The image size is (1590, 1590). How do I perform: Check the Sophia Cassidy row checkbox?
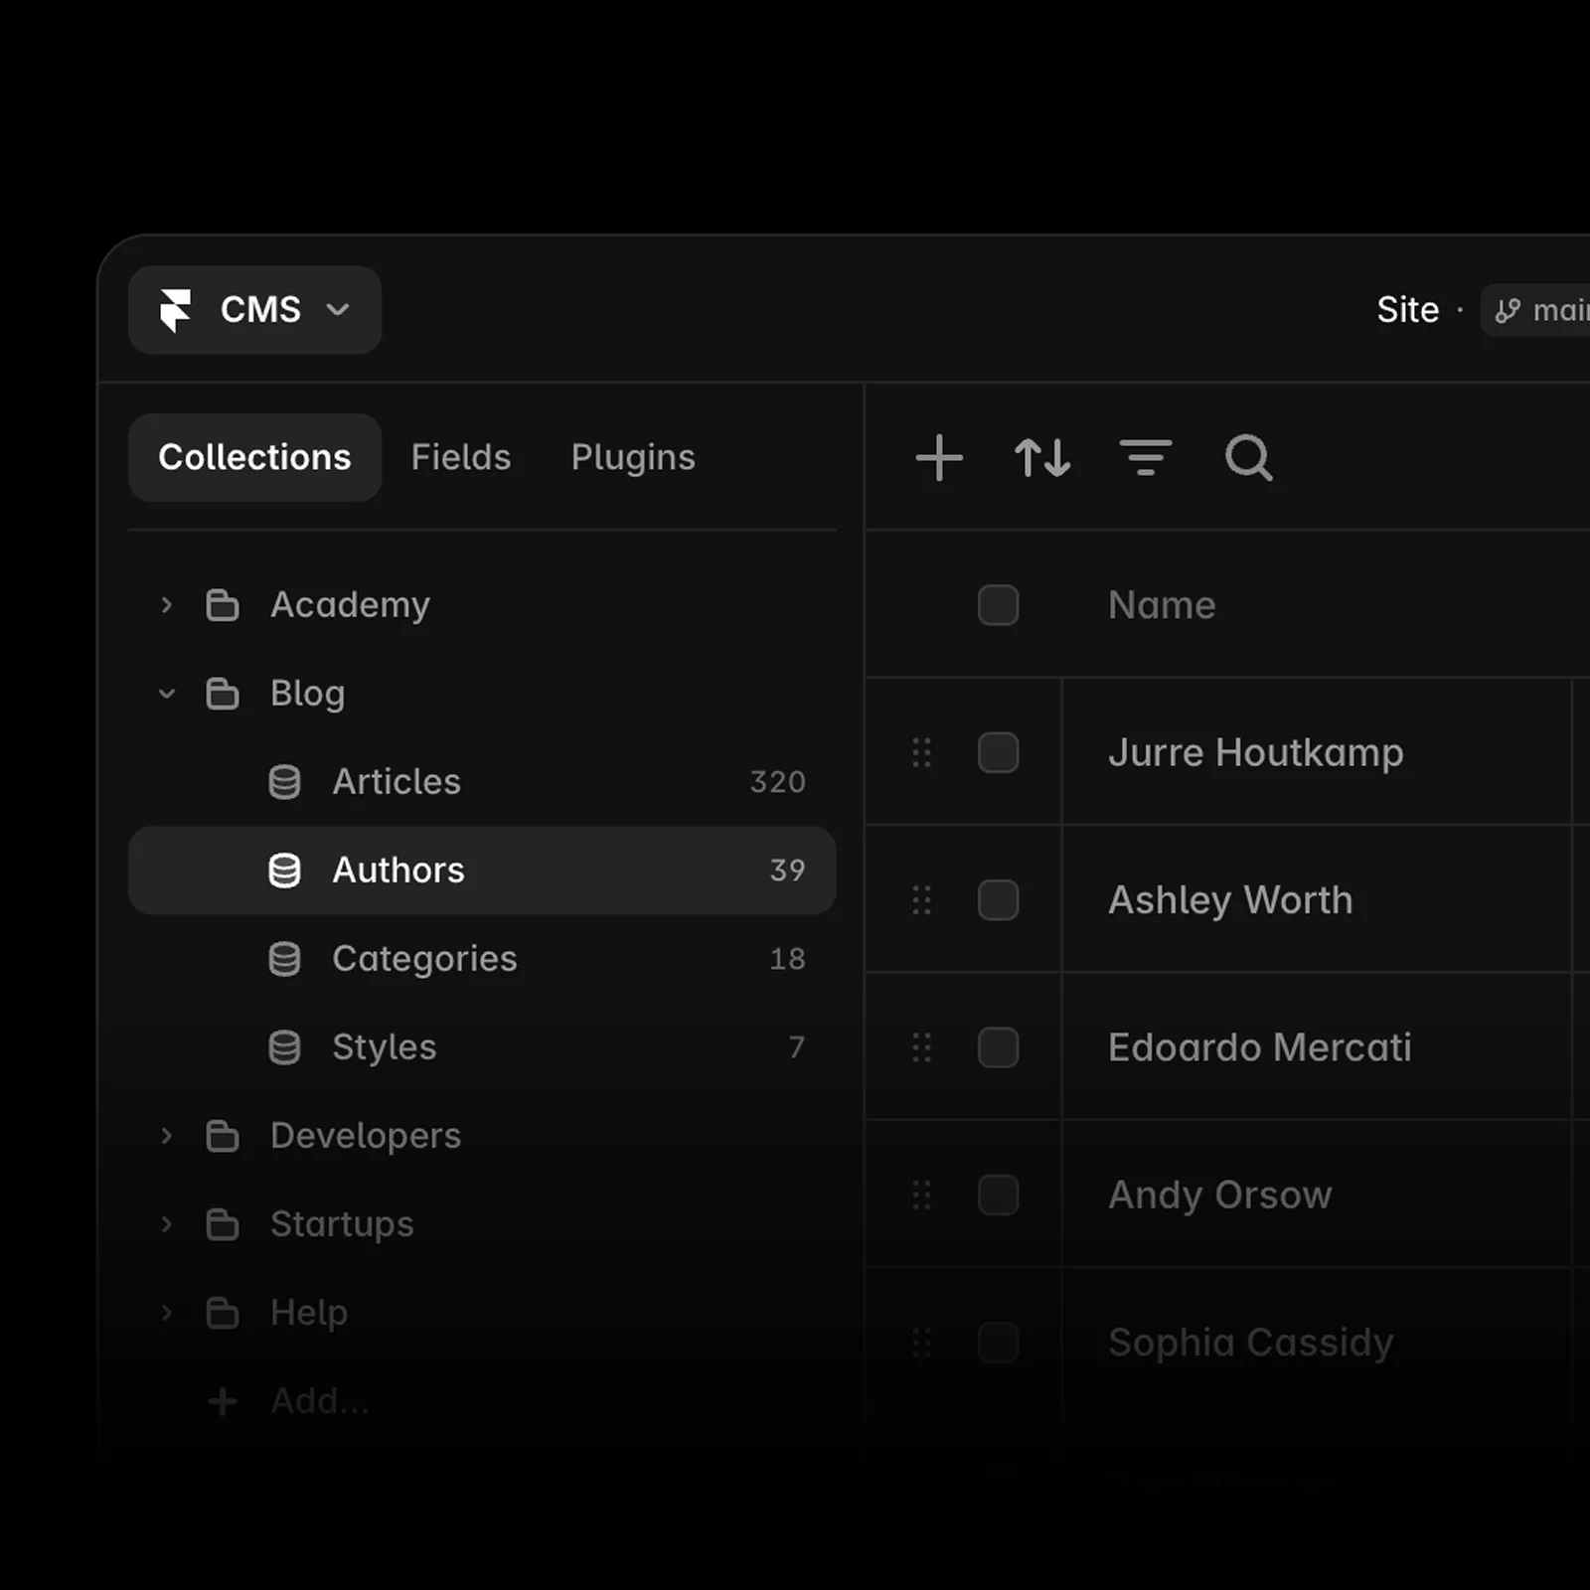[998, 1342]
